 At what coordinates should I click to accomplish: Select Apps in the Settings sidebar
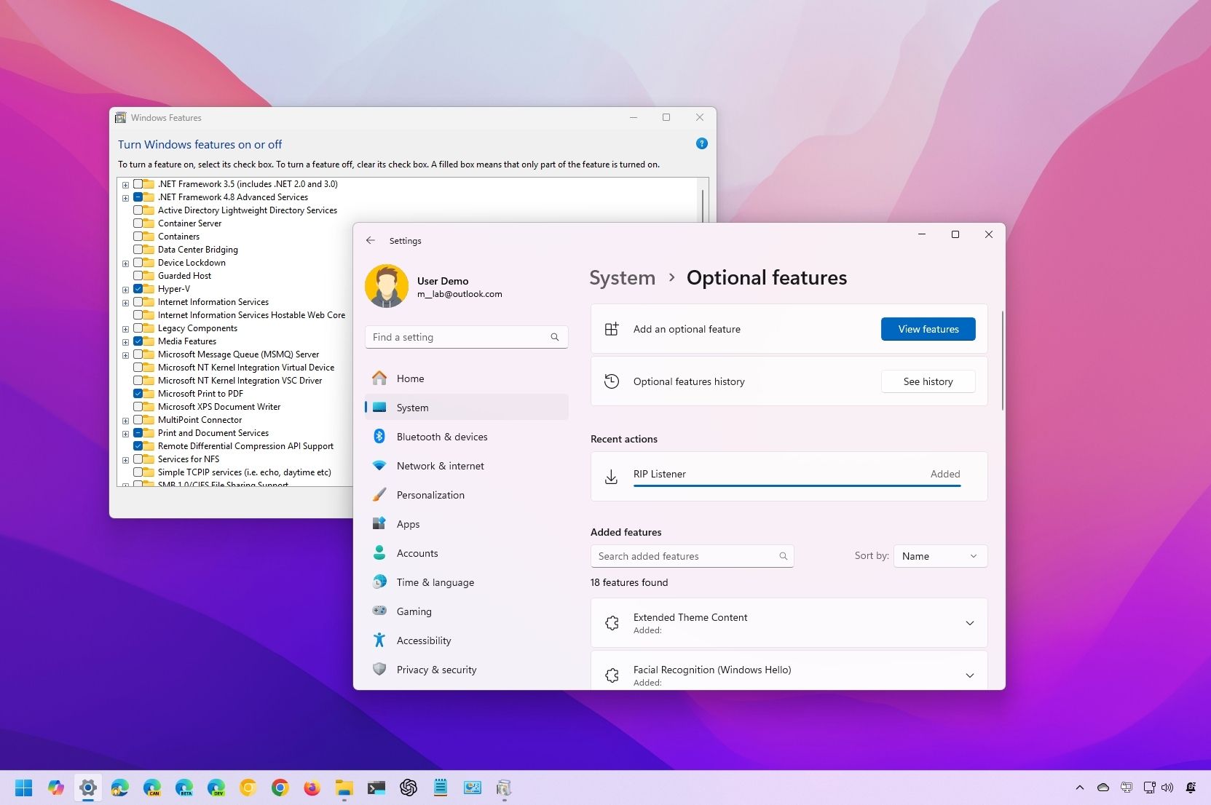407,523
